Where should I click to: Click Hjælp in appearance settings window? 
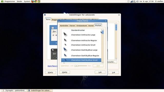click(x=50, y=72)
